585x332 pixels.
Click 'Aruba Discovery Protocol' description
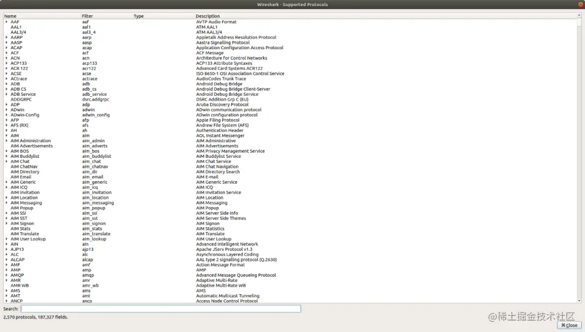click(x=223, y=105)
